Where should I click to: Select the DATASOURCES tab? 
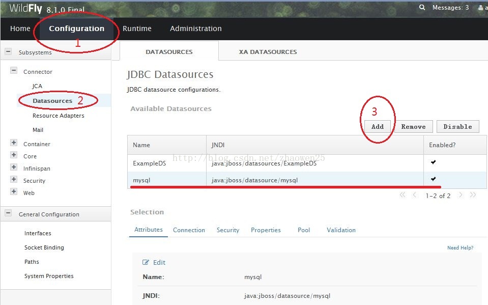(x=169, y=52)
